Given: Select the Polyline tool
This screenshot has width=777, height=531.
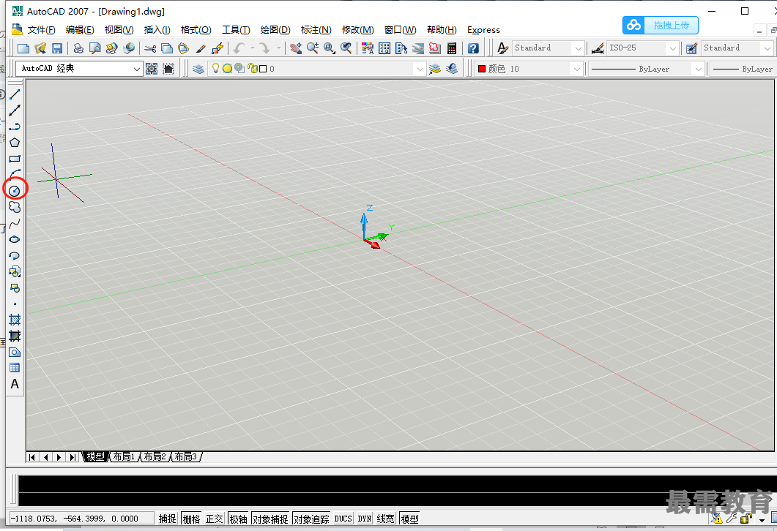Looking at the screenshot, I should click(x=15, y=127).
